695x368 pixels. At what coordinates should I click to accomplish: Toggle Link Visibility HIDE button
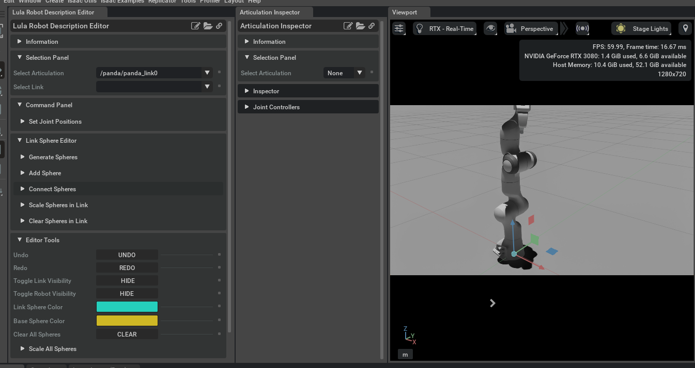[127, 281]
